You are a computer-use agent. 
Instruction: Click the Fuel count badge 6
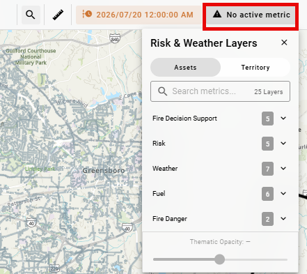pos(267,194)
